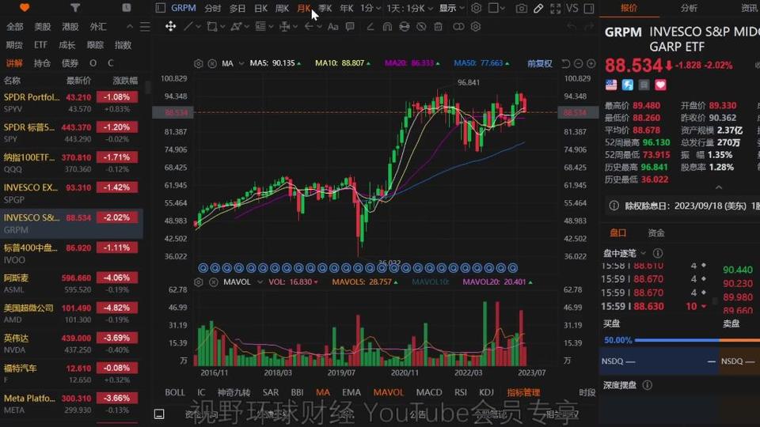Toggle the 前复权 price adjustment setting

tap(539, 63)
